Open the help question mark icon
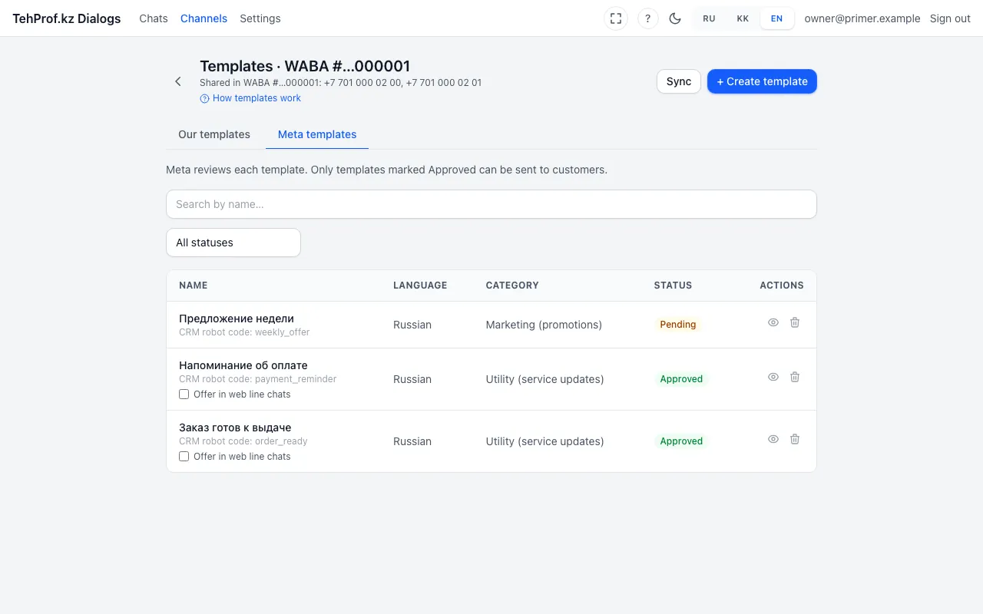983x614 pixels. click(x=648, y=18)
